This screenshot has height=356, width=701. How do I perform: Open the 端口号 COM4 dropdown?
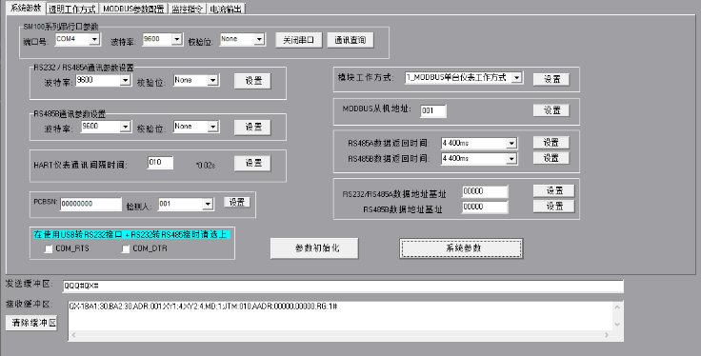coord(94,39)
